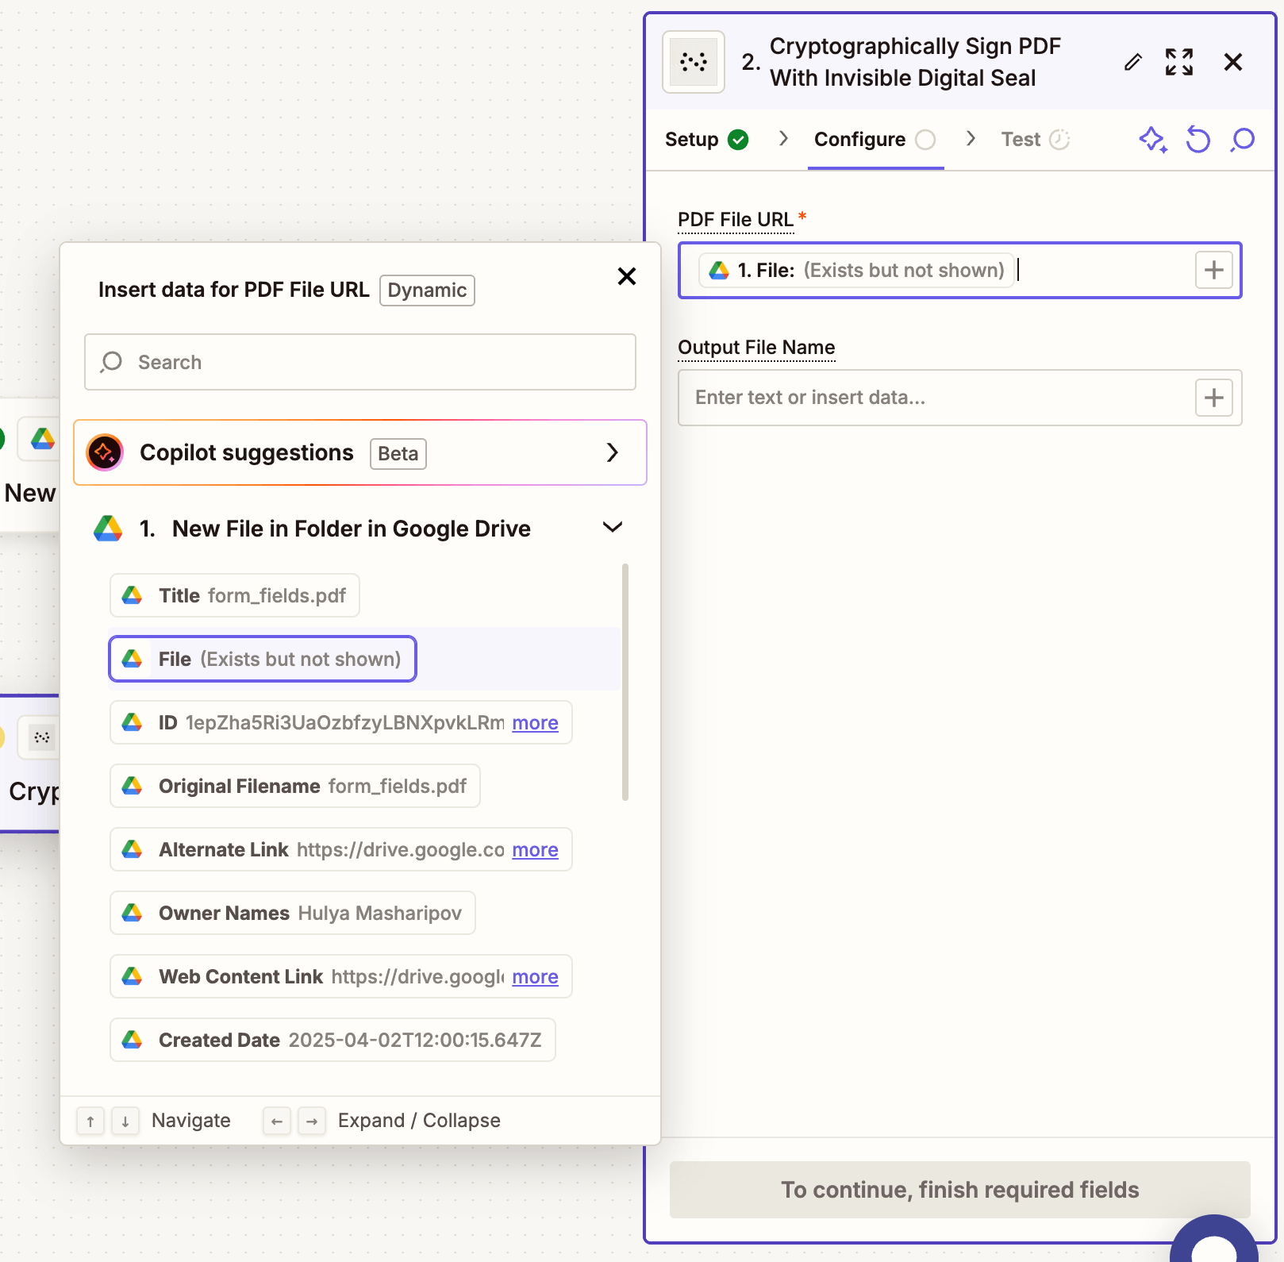Collapse New File in Folder in Google Drive

pyautogui.click(x=612, y=528)
